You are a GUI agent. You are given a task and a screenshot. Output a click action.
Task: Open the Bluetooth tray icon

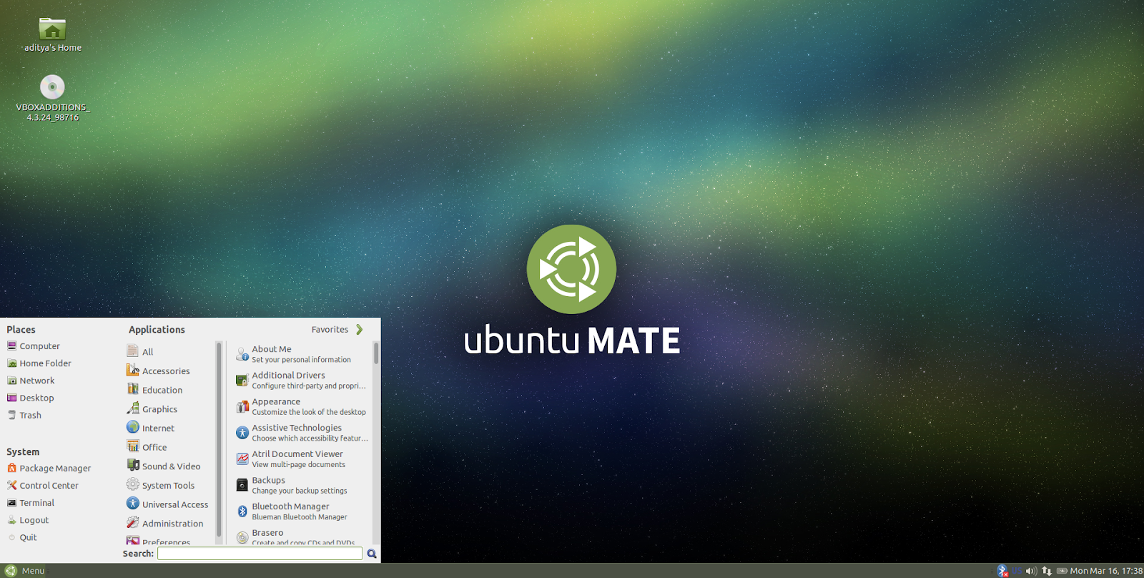coord(1002,571)
